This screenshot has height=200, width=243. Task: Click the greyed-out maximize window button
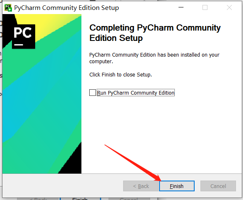click(205, 7)
